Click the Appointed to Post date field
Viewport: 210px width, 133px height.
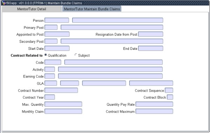click(x=57, y=34)
